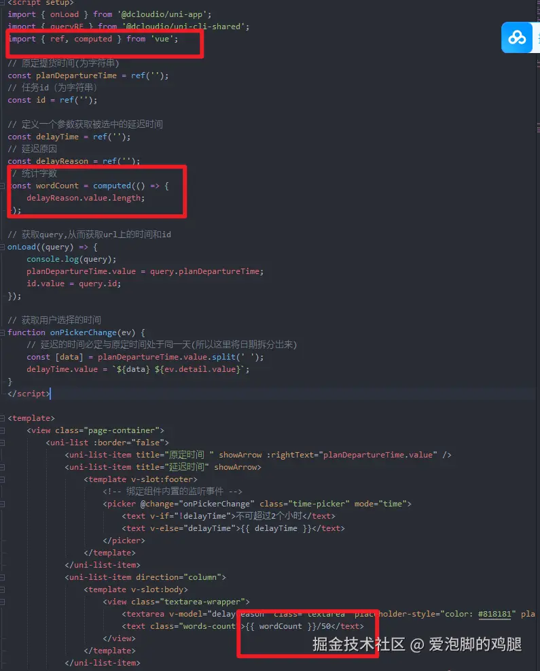Click the delayReason.value.length expression
Image resolution: width=540 pixels, height=671 pixels.
86,198
